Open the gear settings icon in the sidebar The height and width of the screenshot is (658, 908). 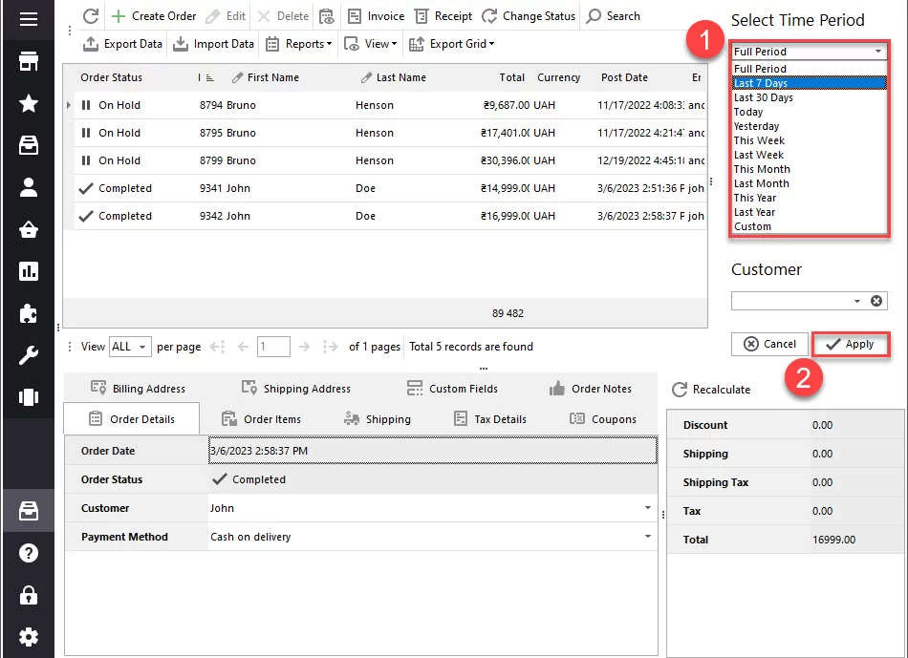pos(29,637)
